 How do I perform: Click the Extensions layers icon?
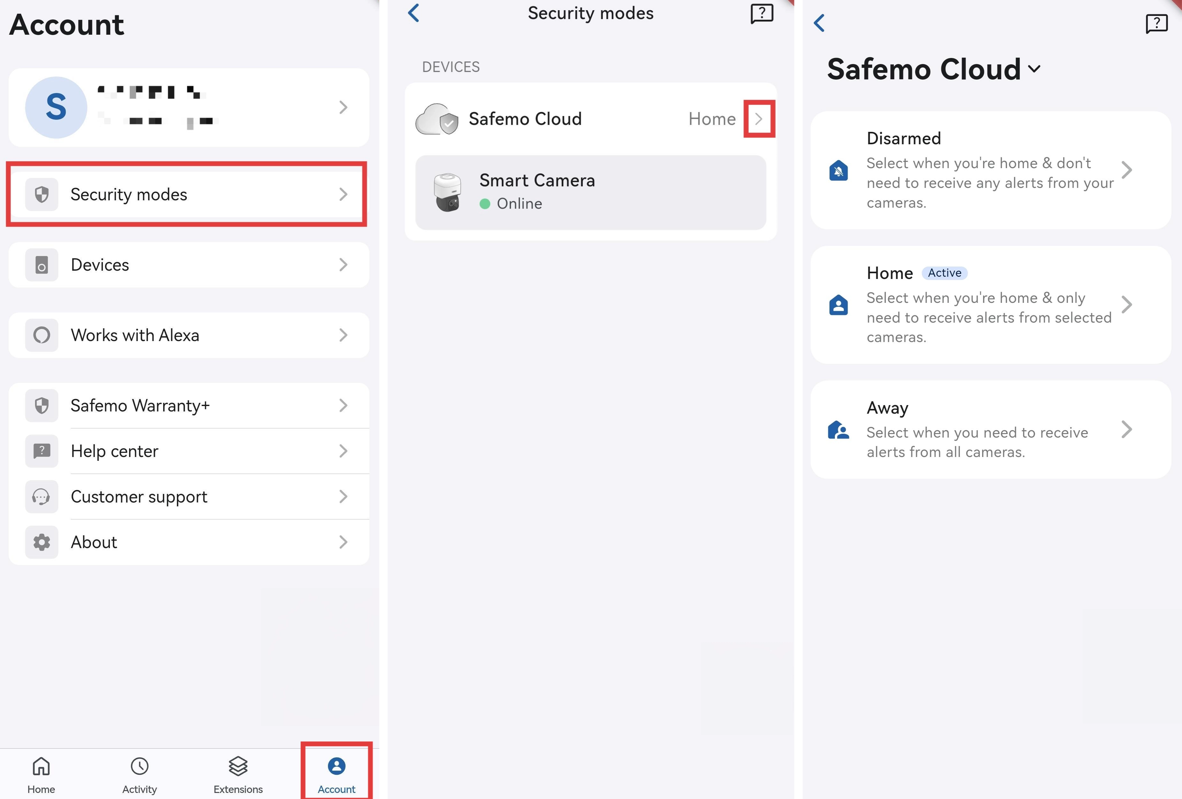point(238,766)
